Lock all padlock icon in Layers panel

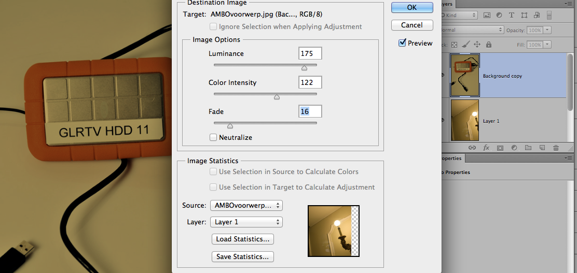(489, 45)
